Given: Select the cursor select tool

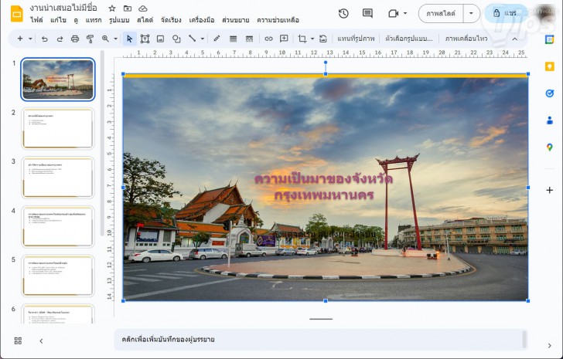Looking at the screenshot, I should 130,39.
